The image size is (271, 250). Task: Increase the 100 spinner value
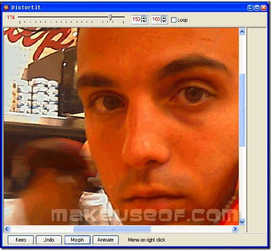(x=164, y=17)
